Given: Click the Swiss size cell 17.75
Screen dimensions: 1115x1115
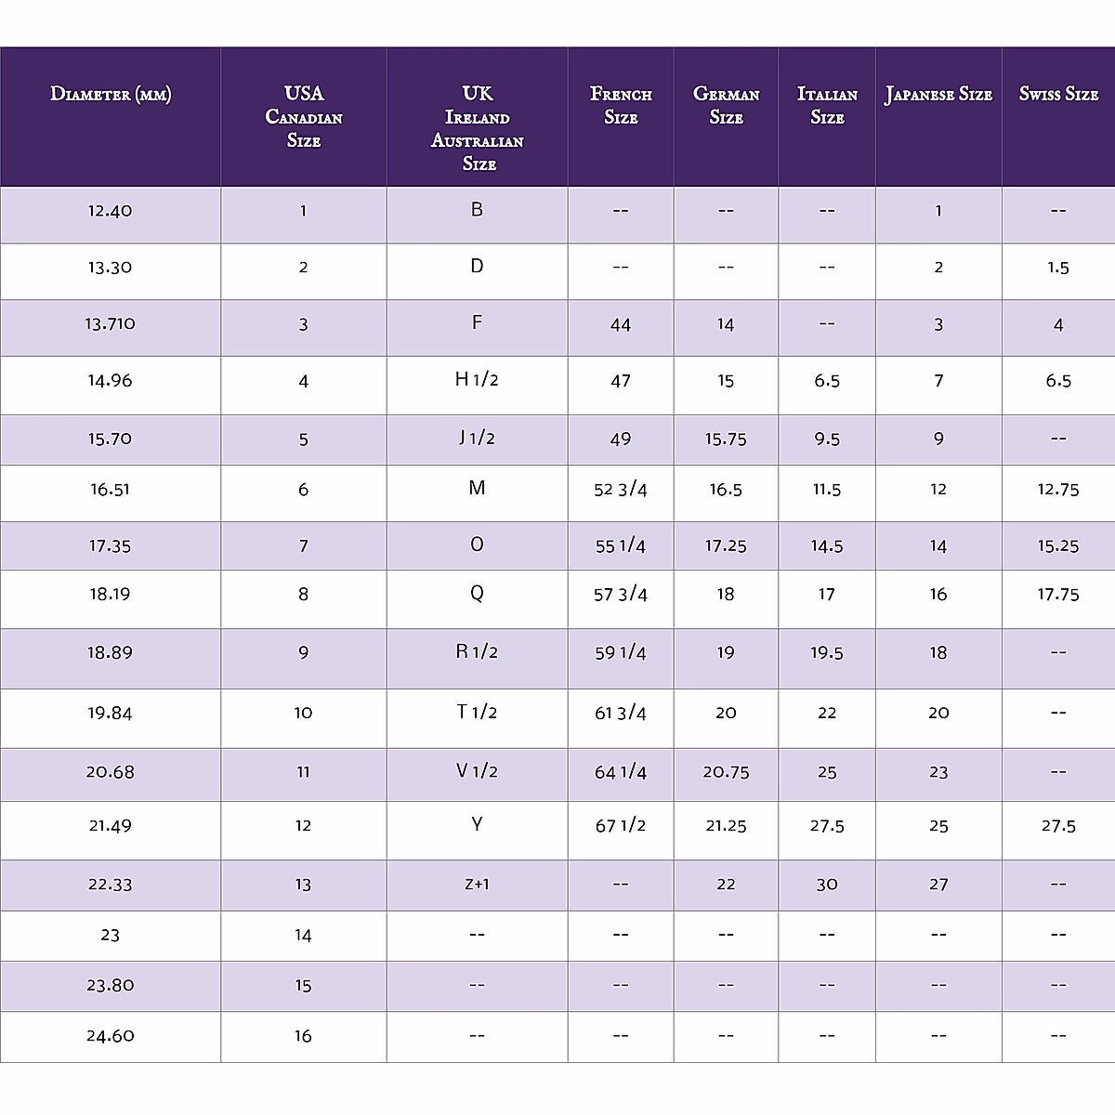Looking at the screenshot, I should (x=1058, y=595).
